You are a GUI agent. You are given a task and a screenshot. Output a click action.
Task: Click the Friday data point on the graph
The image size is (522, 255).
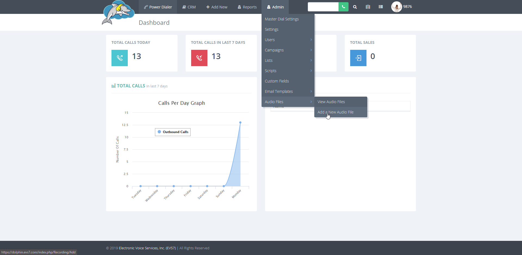click(191, 186)
